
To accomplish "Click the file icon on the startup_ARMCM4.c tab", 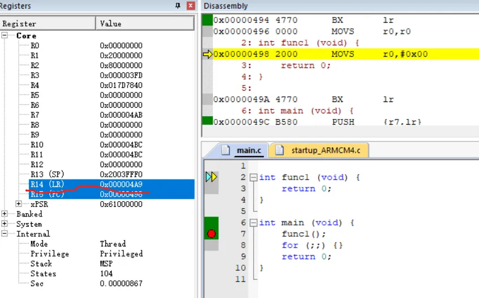I will coord(279,150).
